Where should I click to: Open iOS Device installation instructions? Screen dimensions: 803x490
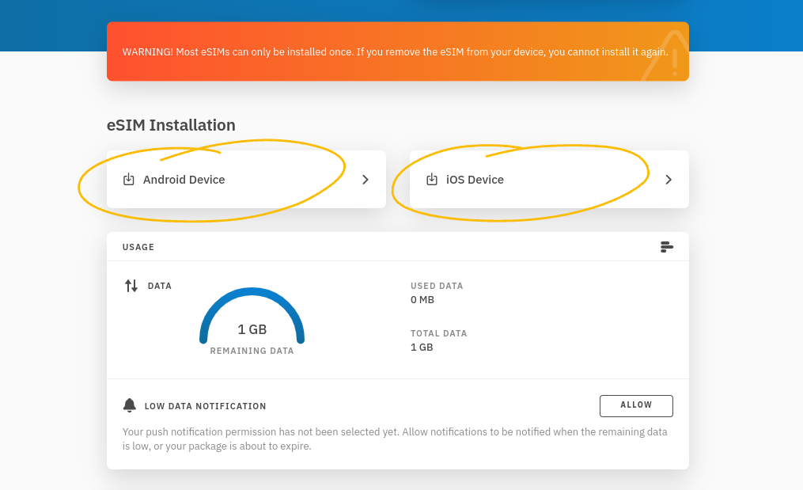coord(549,180)
